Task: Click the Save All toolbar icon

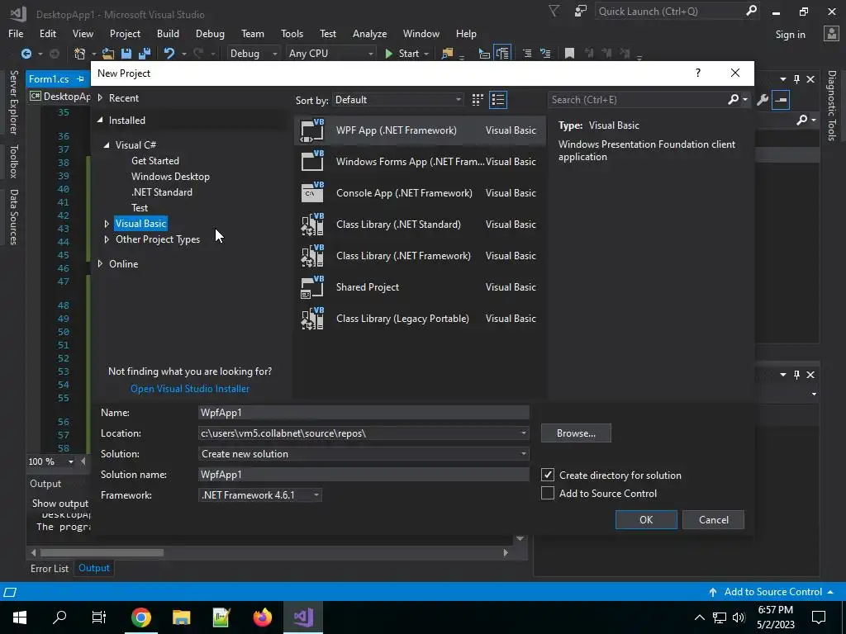Action: click(145, 54)
